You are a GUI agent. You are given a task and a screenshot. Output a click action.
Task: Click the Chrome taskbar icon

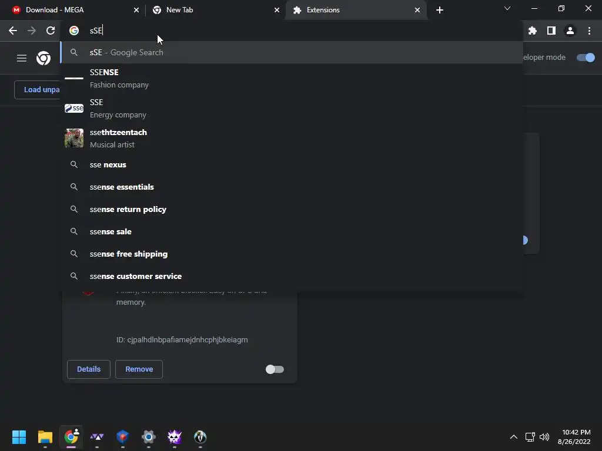click(71, 437)
